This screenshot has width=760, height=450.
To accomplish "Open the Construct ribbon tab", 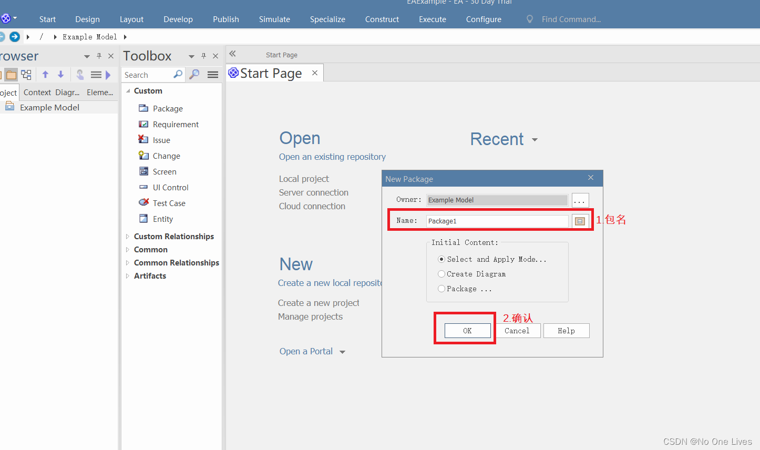I will [x=382, y=19].
